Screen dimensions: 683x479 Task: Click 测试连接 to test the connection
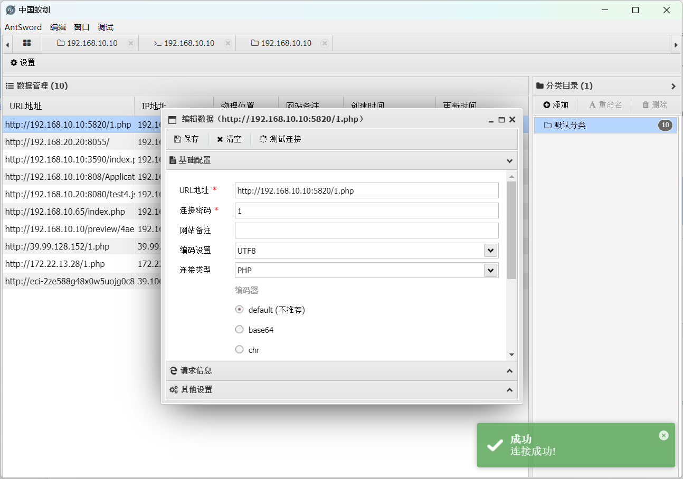click(280, 139)
